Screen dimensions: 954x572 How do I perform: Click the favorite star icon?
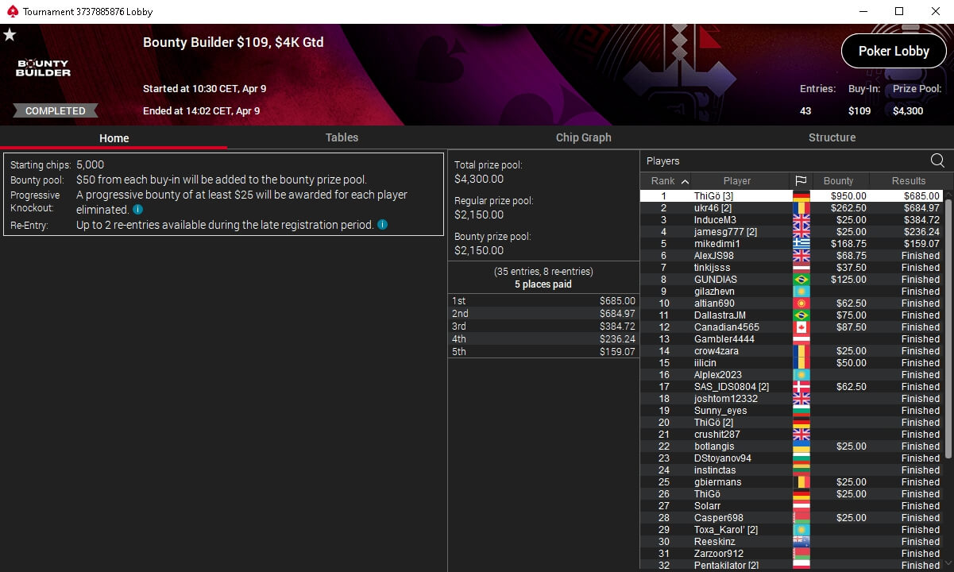pos(10,35)
